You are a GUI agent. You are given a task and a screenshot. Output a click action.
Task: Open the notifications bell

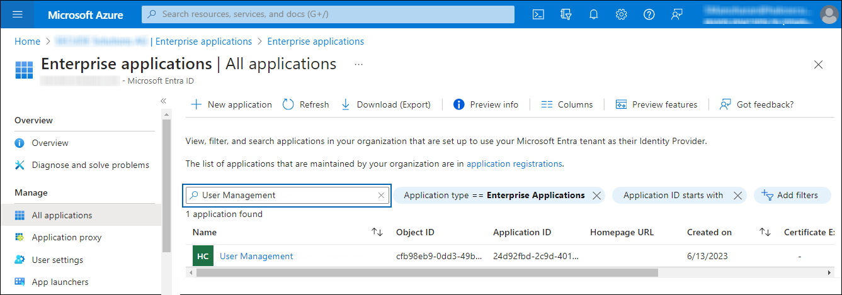593,14
